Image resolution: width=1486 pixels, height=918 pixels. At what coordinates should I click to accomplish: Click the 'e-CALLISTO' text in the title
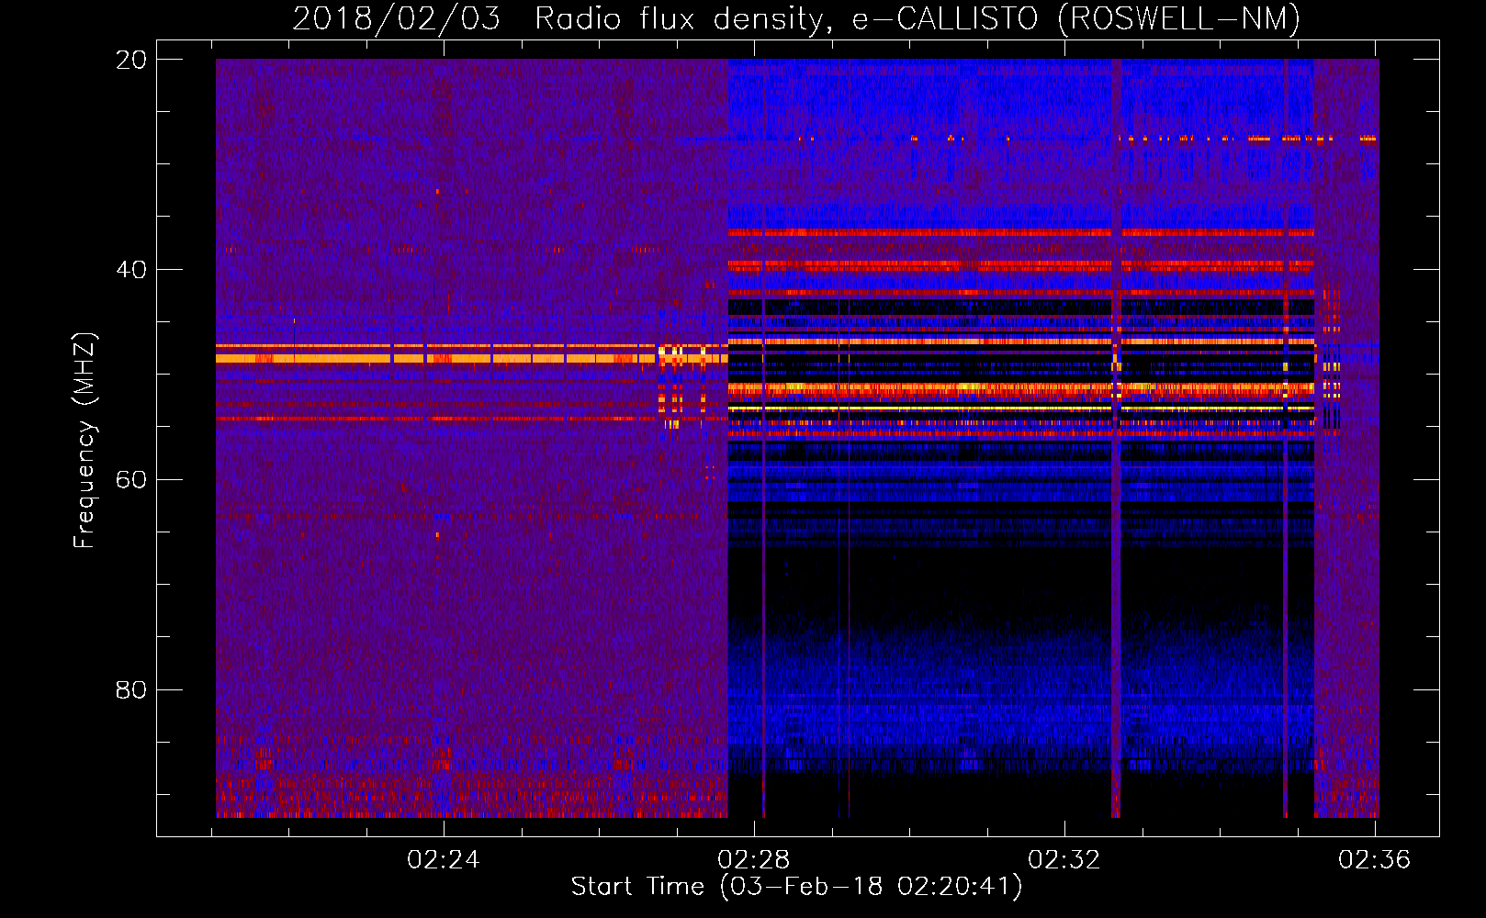click(x=945, y=19)
